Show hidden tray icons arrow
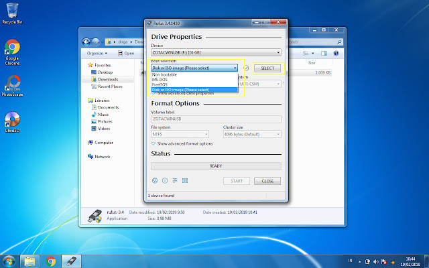The width and height of the screenshot is (429, 268). point(360,262)
